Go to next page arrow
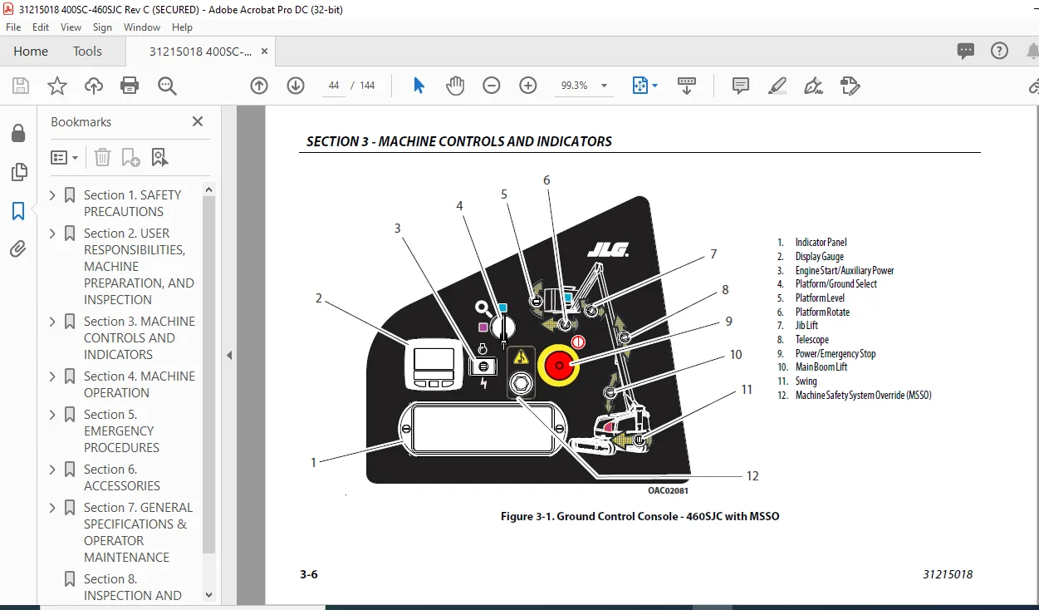 point(296,86)
